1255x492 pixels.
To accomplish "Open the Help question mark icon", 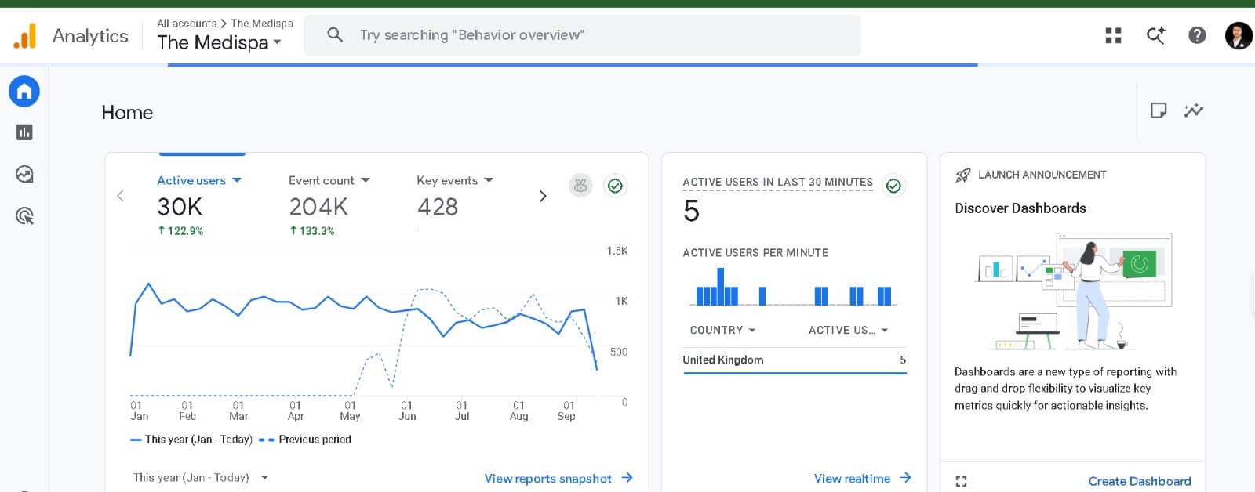I will point(1197,35).
